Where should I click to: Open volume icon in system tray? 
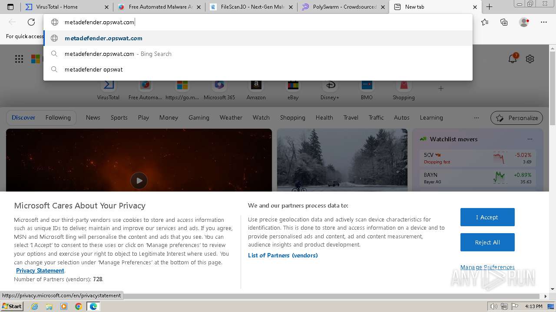coord(494,306)
